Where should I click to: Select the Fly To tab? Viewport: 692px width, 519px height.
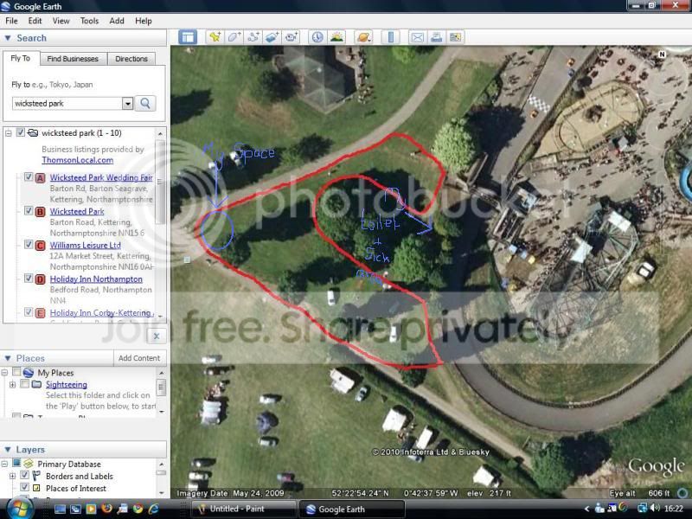click(x=20, y=58)
